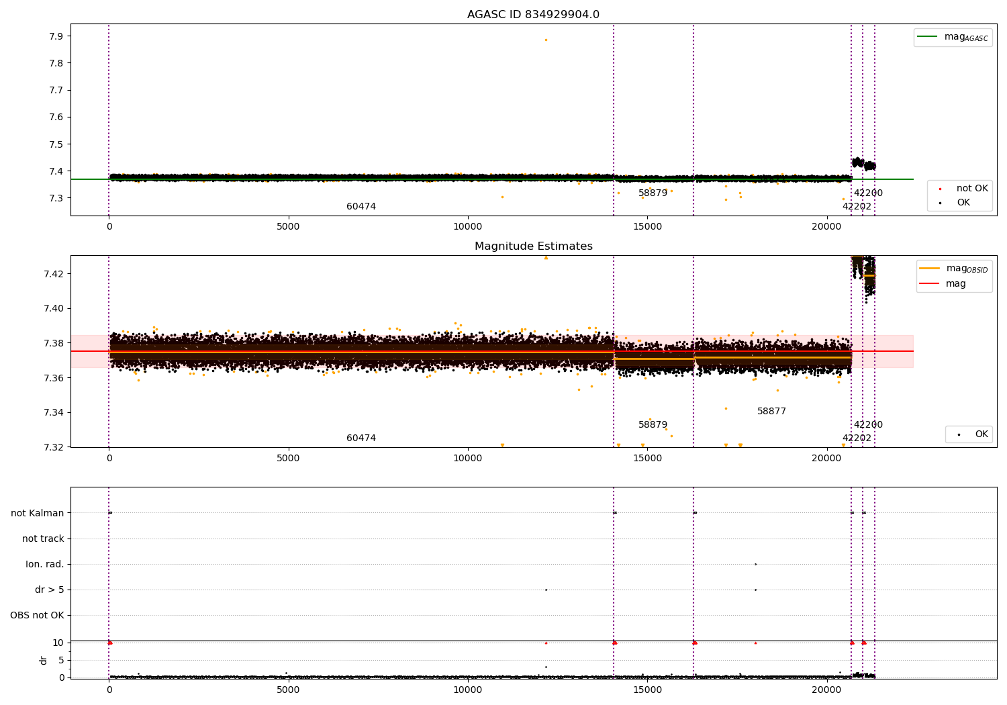
Task: Click the "OBS not OK" axis label
Action: [x=37, y=615]
